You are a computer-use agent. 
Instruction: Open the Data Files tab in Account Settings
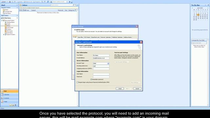click(x=80, y=37)
